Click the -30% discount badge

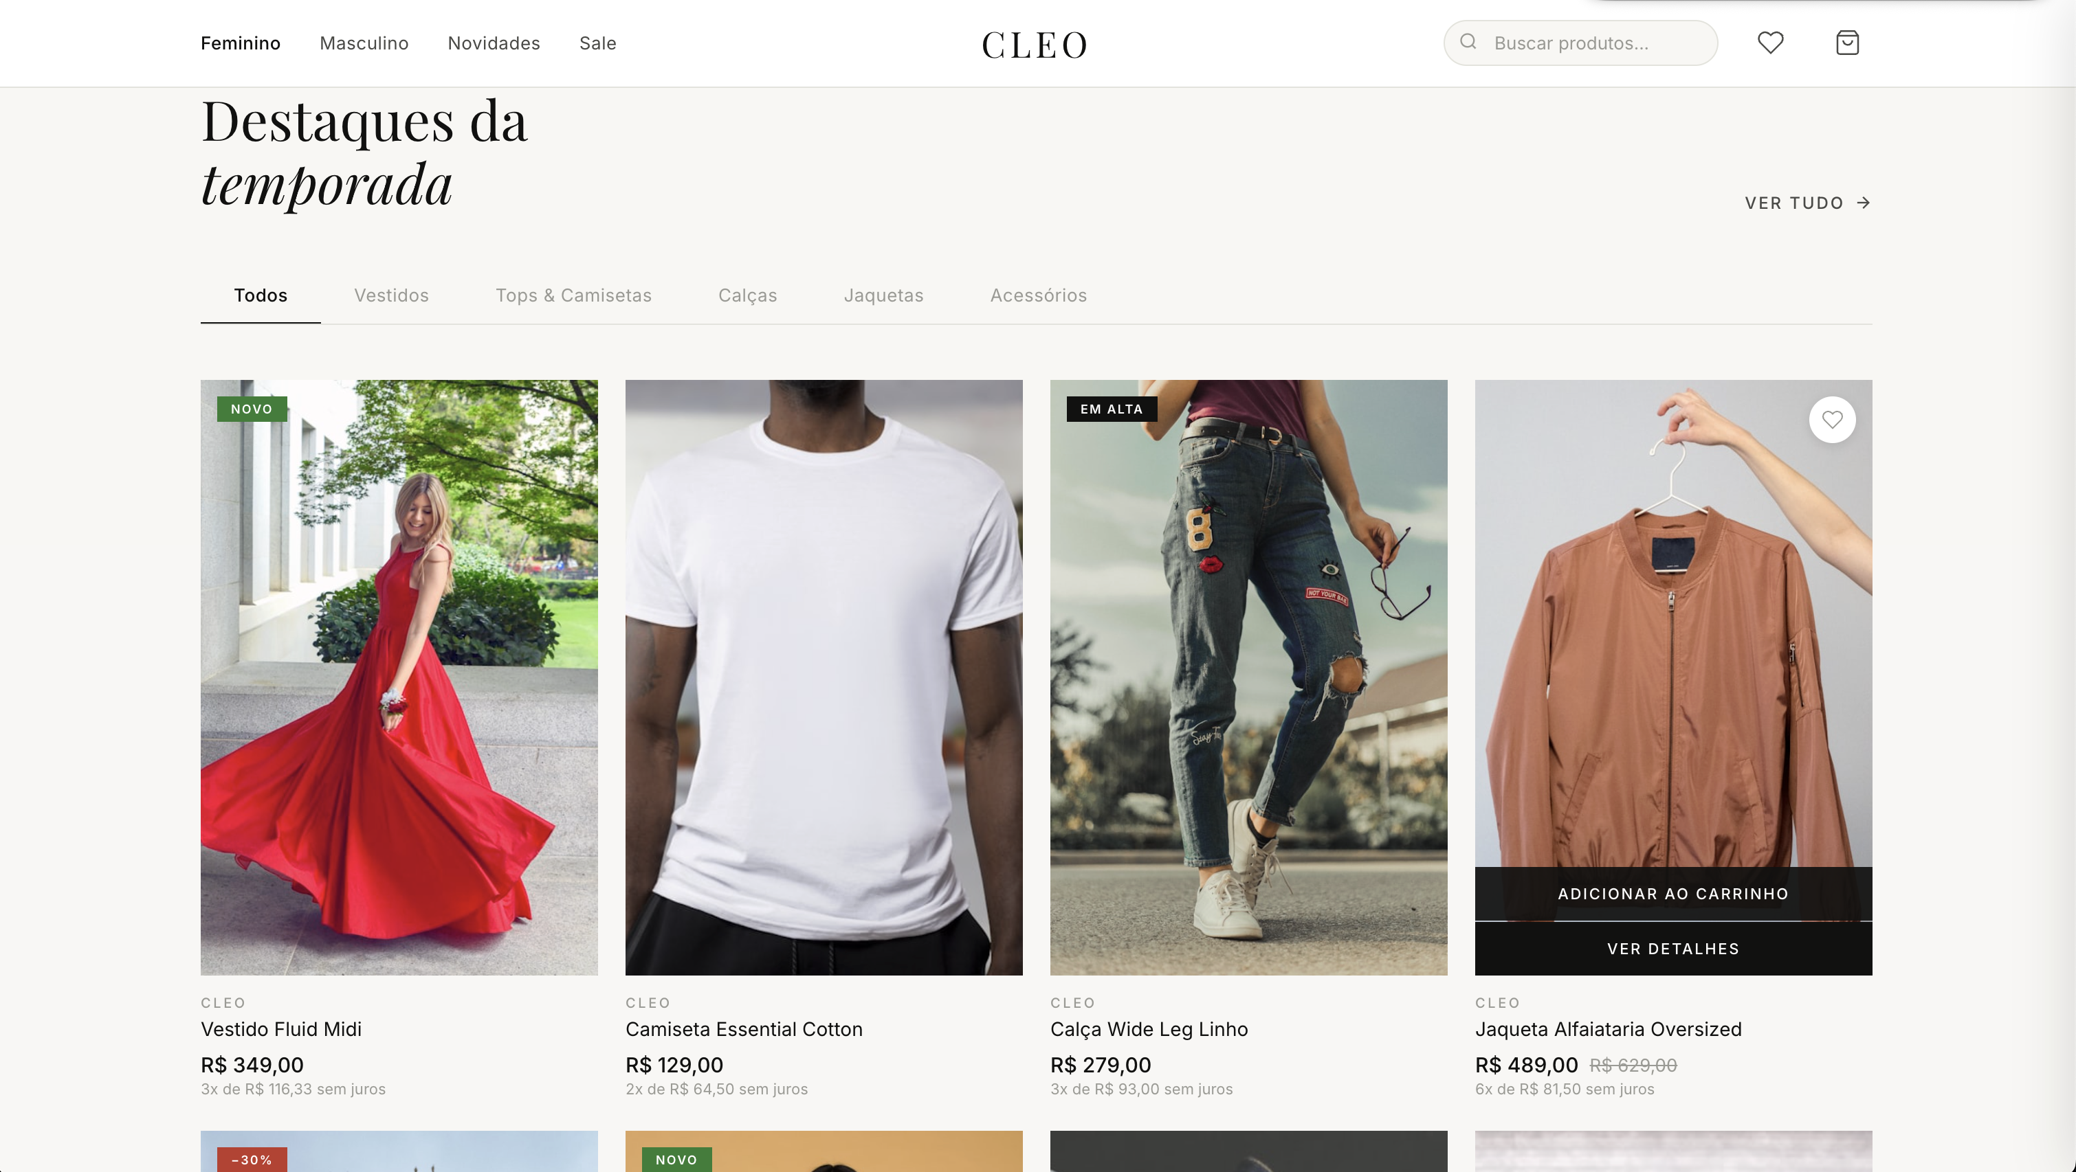252,1159
